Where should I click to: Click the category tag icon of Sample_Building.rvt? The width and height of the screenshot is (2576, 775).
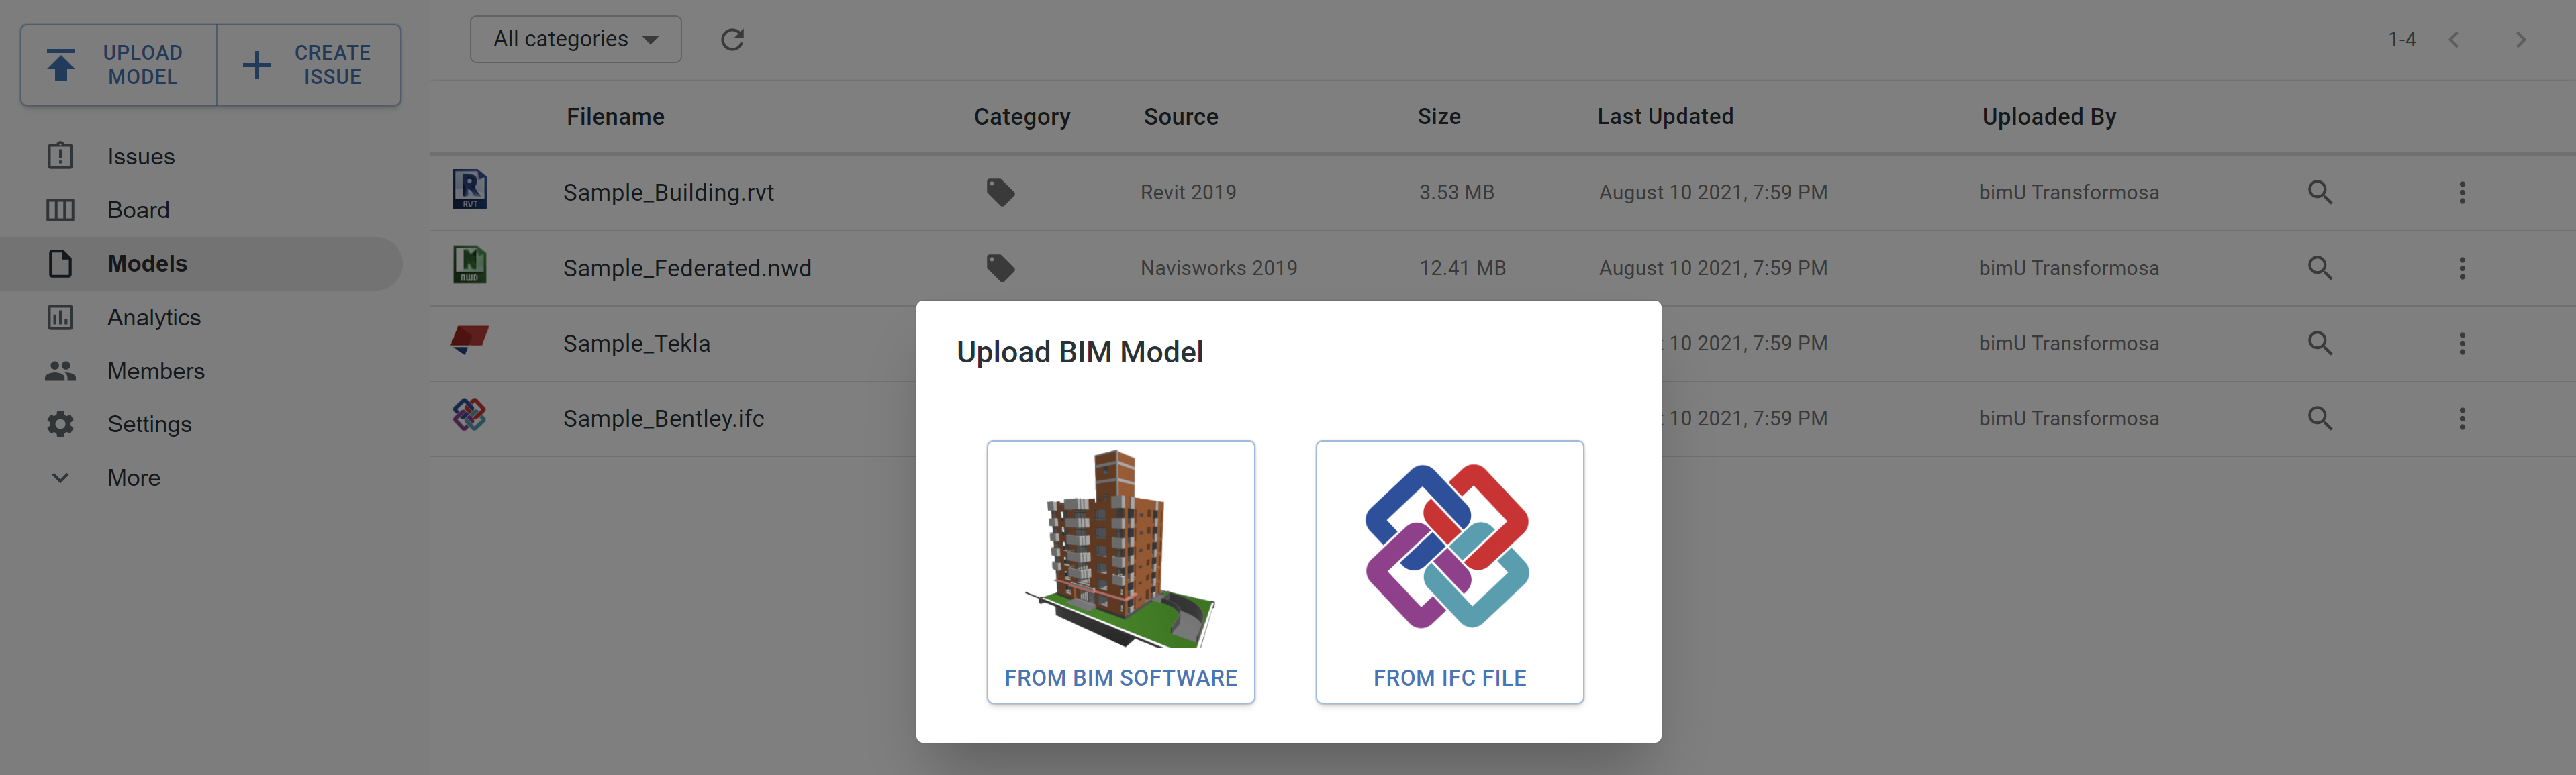click(1000, 192)
